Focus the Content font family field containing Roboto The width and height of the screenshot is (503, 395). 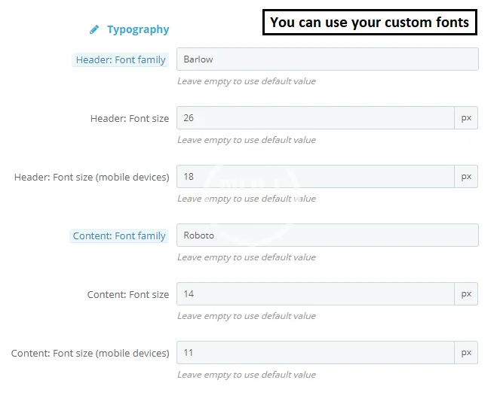[x=327, y=235]
